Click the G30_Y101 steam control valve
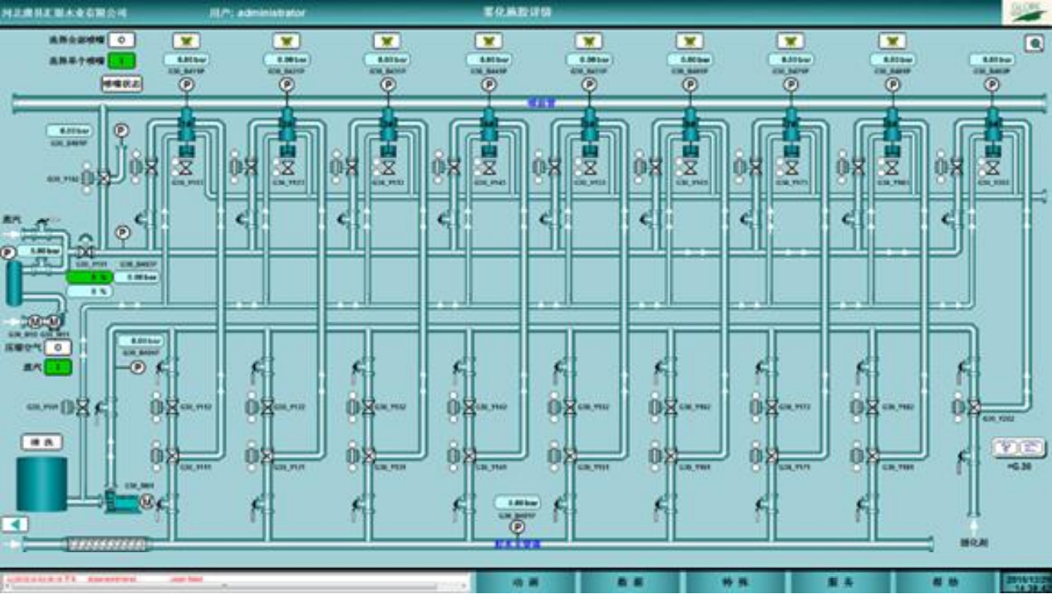The height and width of the screenshot is (594, 1052). (86, 252)
